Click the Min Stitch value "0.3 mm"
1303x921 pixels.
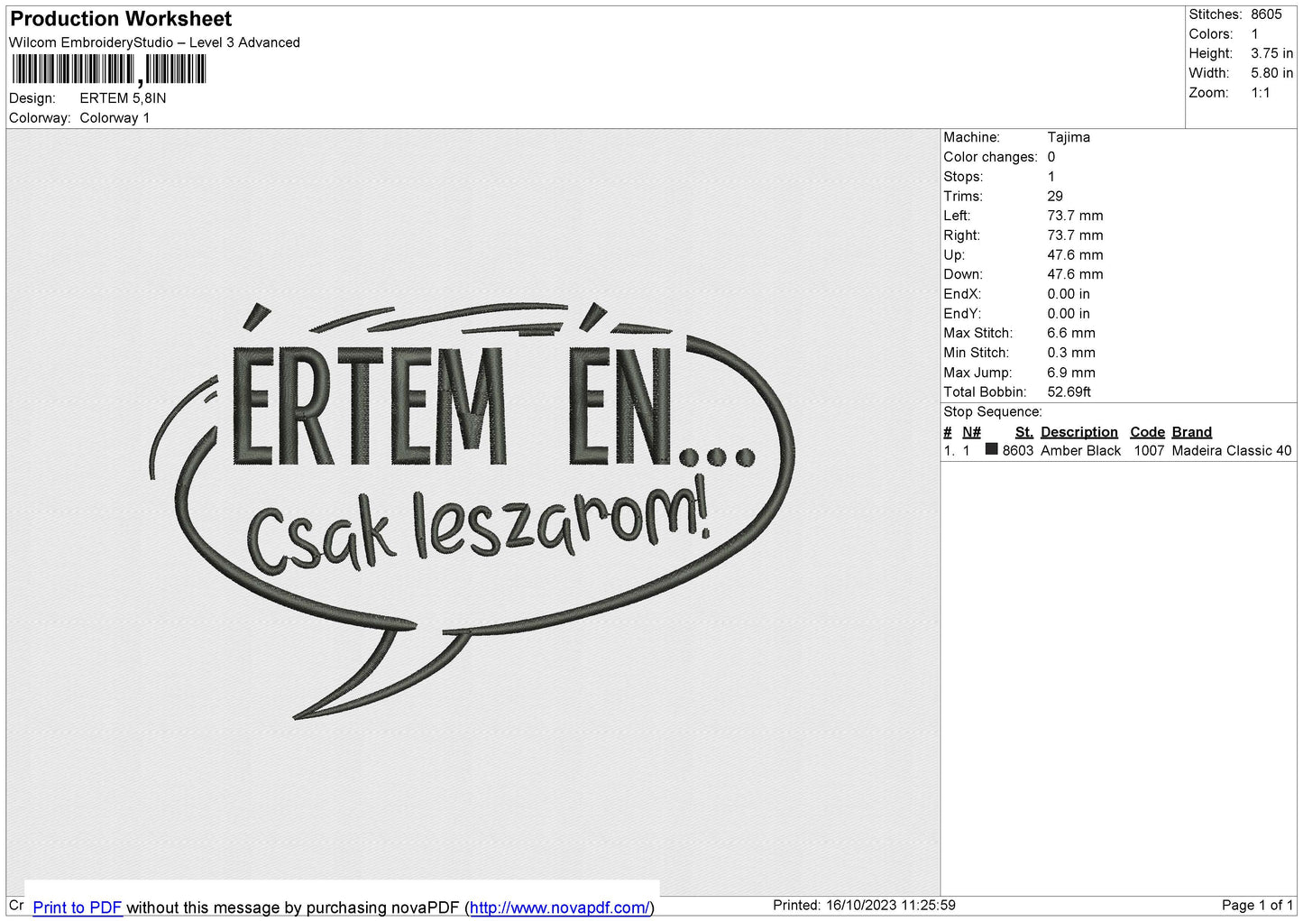click(x=1071, y=353)
